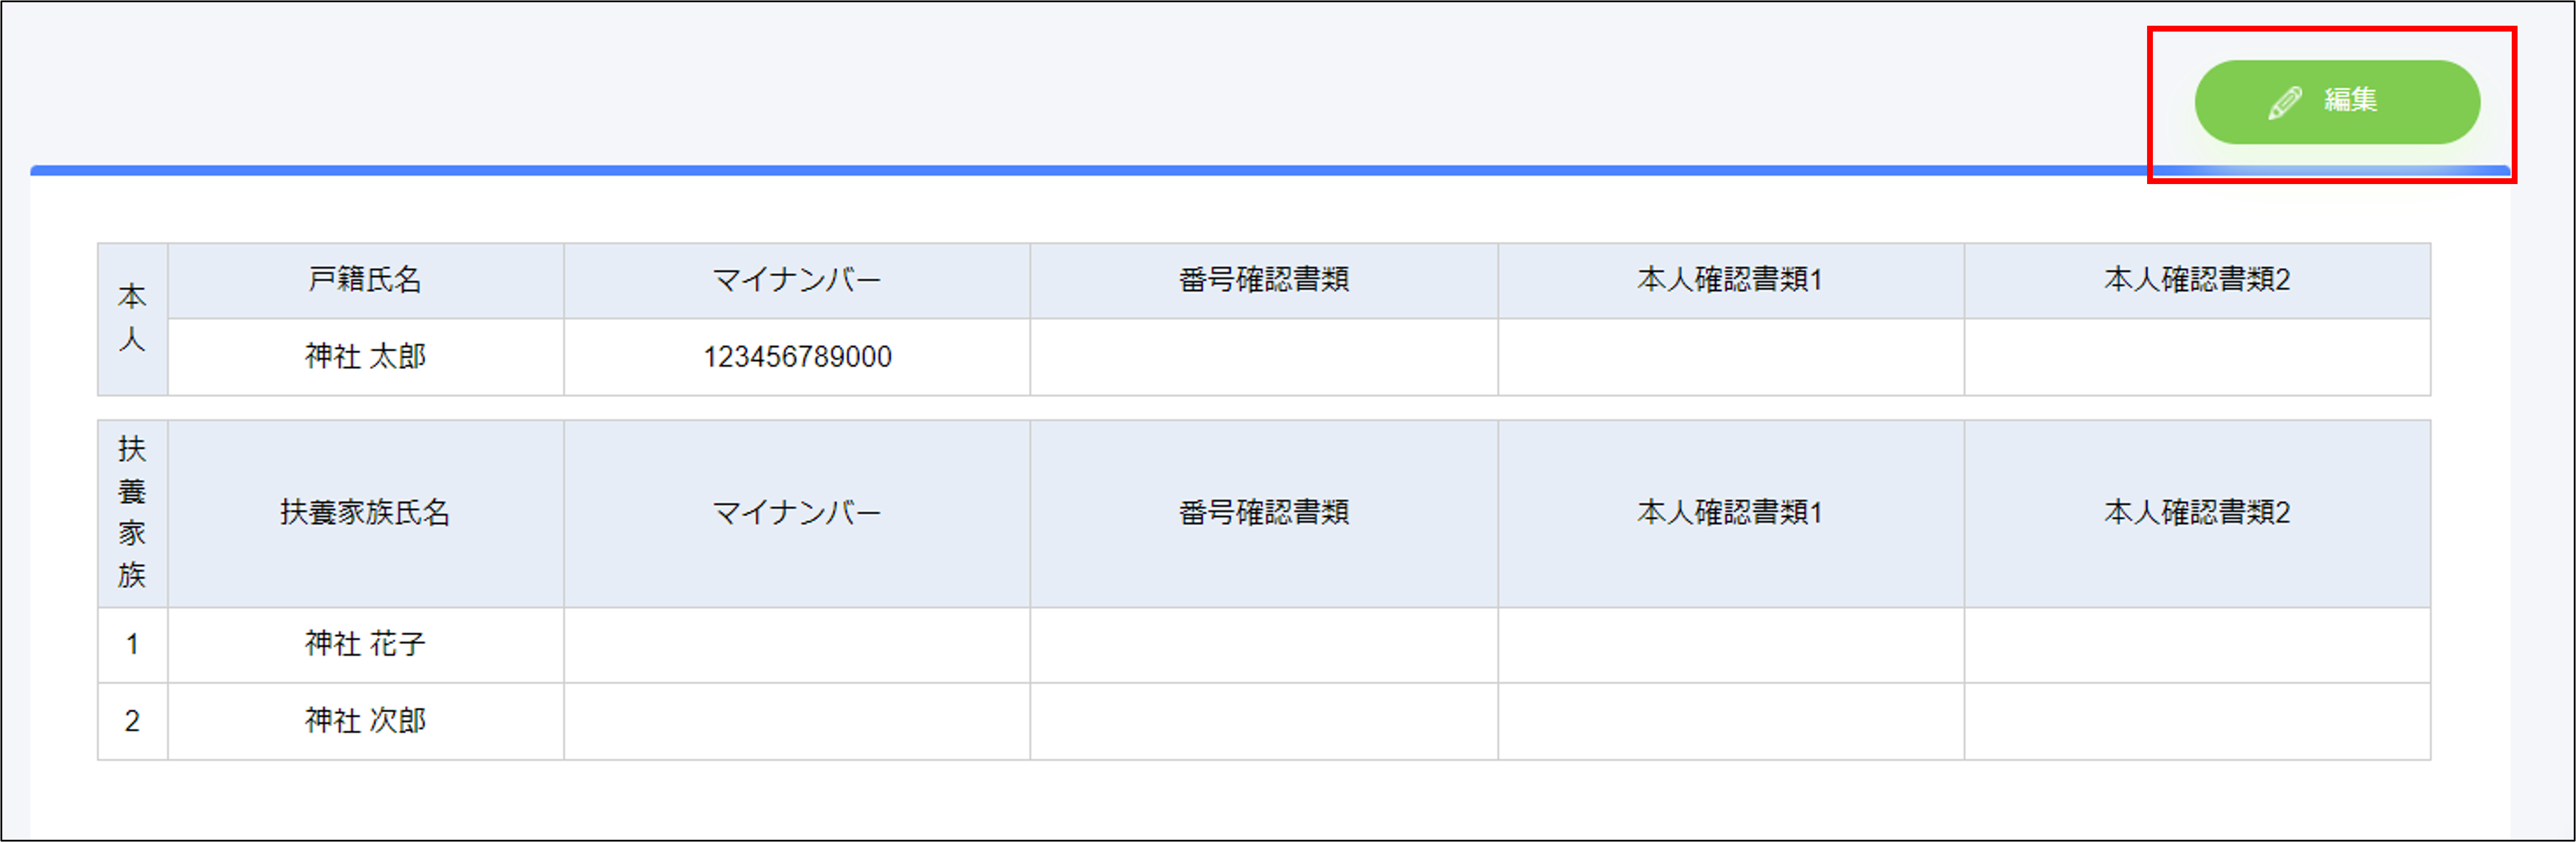Click the 扶養家族氏名 column header

click(x=365, y=513)
